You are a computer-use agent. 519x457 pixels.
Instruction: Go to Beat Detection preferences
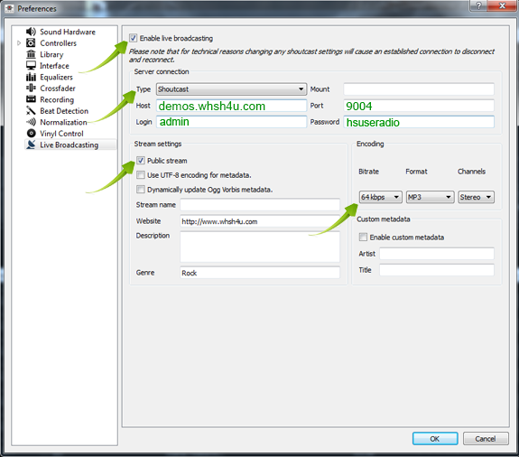click(64, 111)
